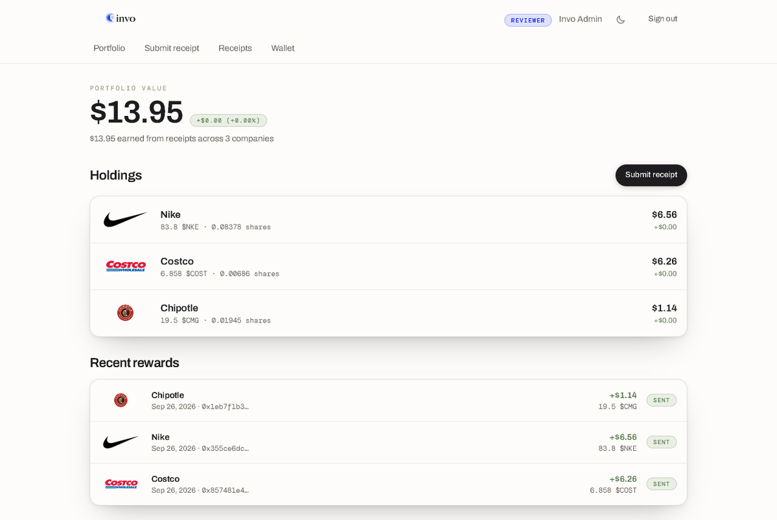
Task: Sign out of the account
Action: [662, 19]
